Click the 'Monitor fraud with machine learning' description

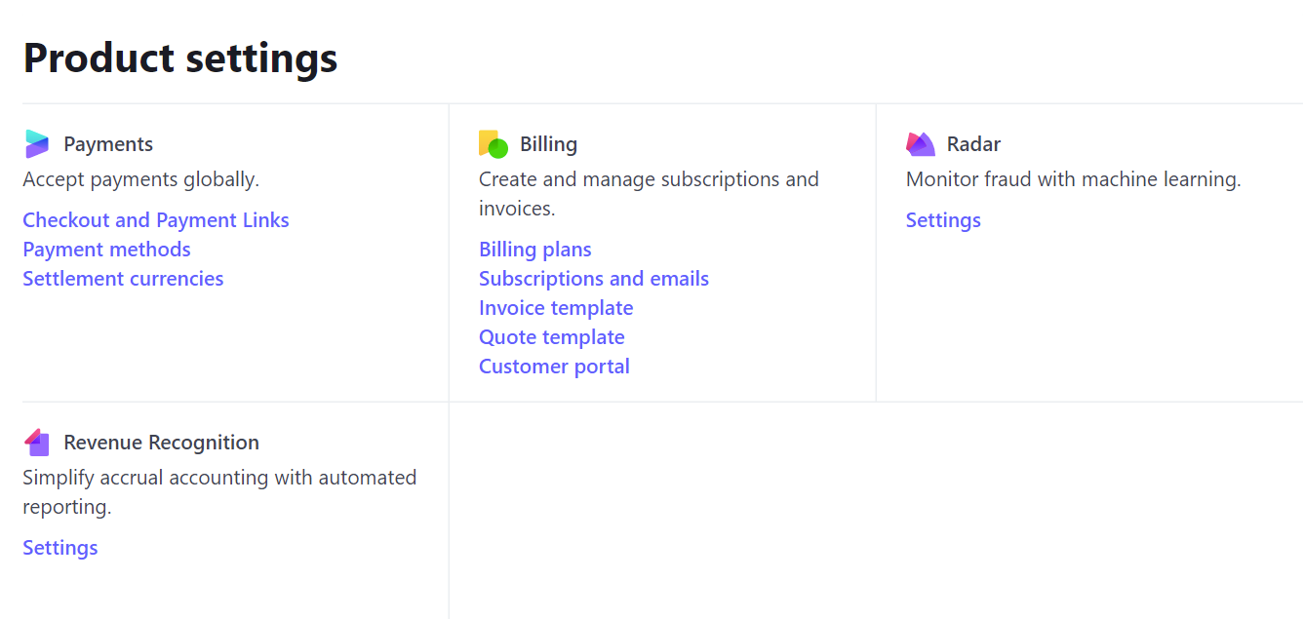click(x=1073, y=179)
